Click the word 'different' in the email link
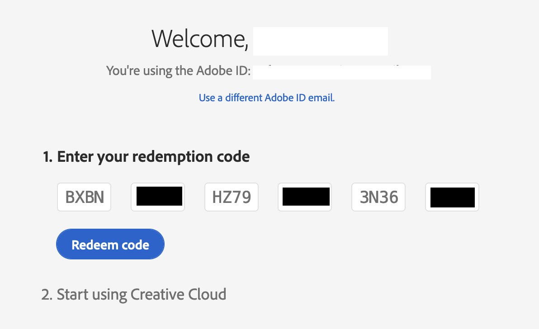Image resolution: width=539 pixels, height=329 pixels. coord(245,98)
